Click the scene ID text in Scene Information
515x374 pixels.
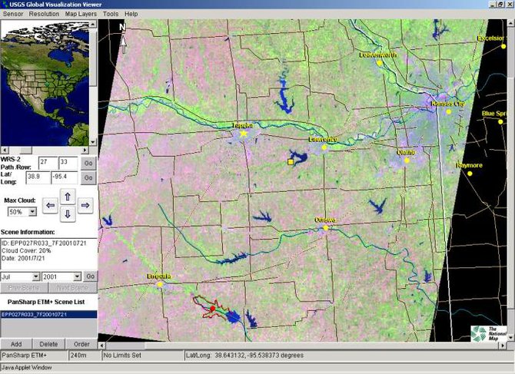(44, 243)
